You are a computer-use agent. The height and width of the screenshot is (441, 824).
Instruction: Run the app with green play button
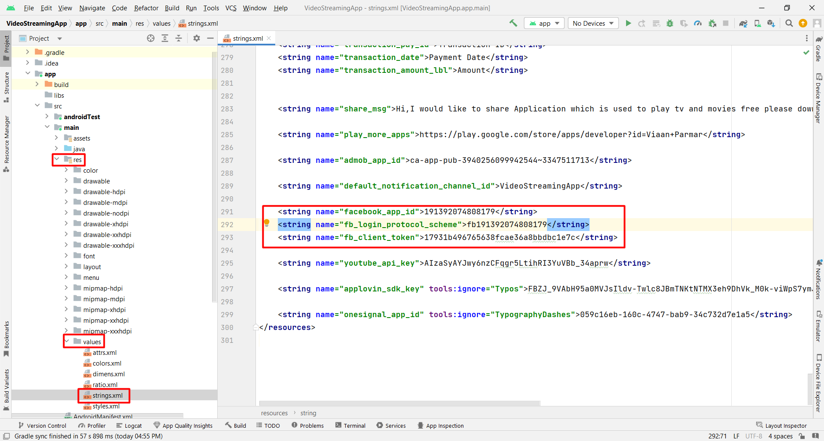[628, 23]
